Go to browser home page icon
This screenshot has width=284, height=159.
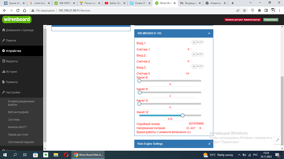[x=24, y=11]
